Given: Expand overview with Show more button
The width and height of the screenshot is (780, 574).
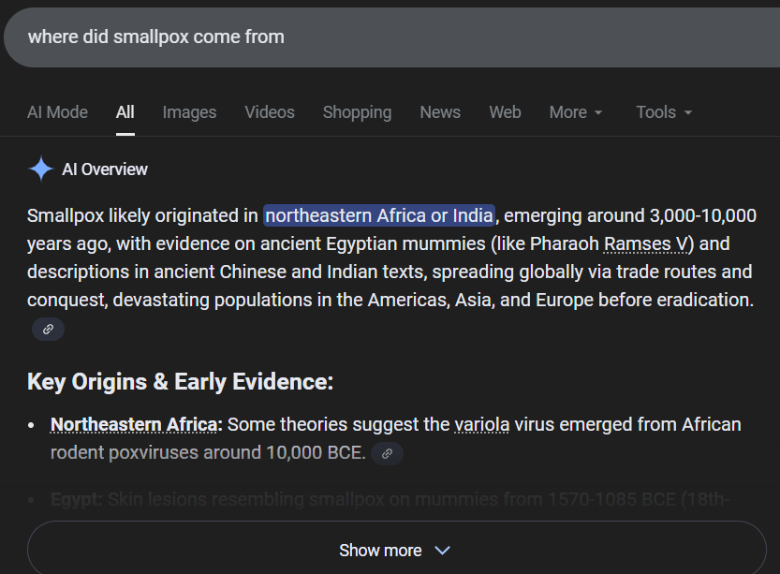Looking at the screenshot, I should pos(396,551).
